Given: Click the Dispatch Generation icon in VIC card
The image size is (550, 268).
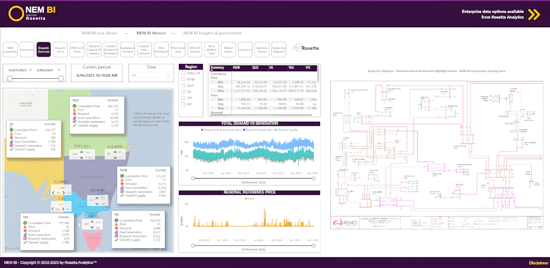Looking at the screenshot, I should pyautogui.click(x=117, y=236).
